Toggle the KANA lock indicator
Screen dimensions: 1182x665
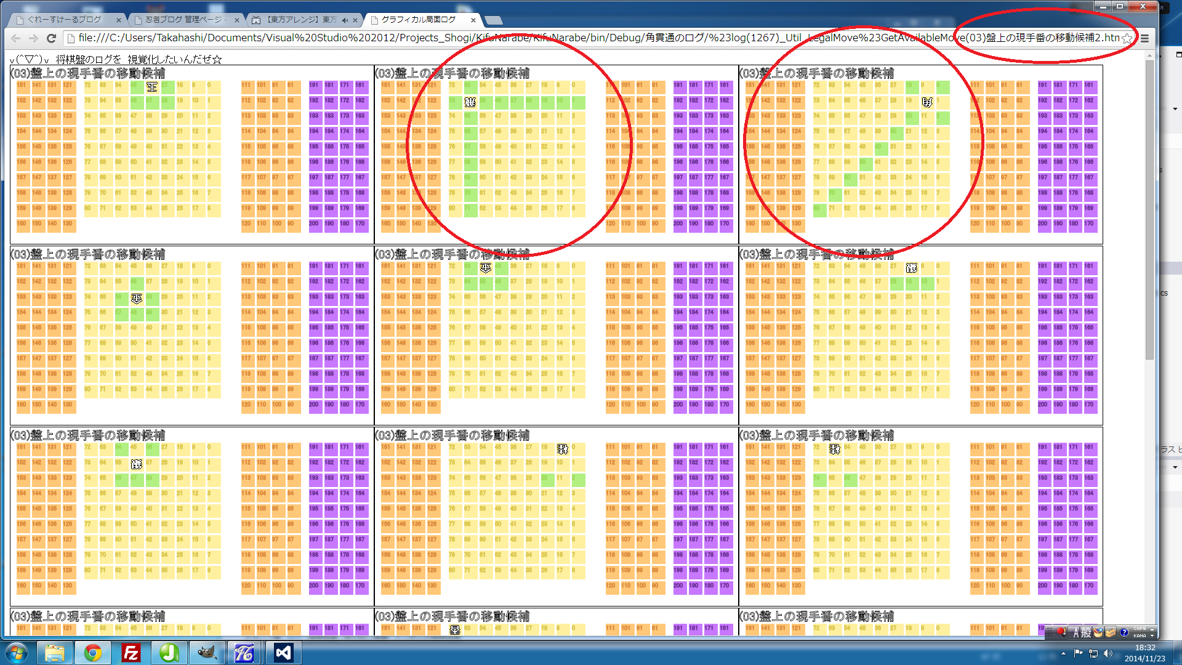pos(1140,636)
